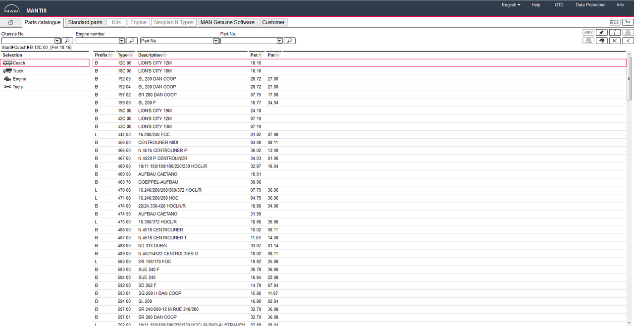The width and height of the screenshot is (634, 327).
Task: Search by engine number magnifier
Action: tap(132, 41)
